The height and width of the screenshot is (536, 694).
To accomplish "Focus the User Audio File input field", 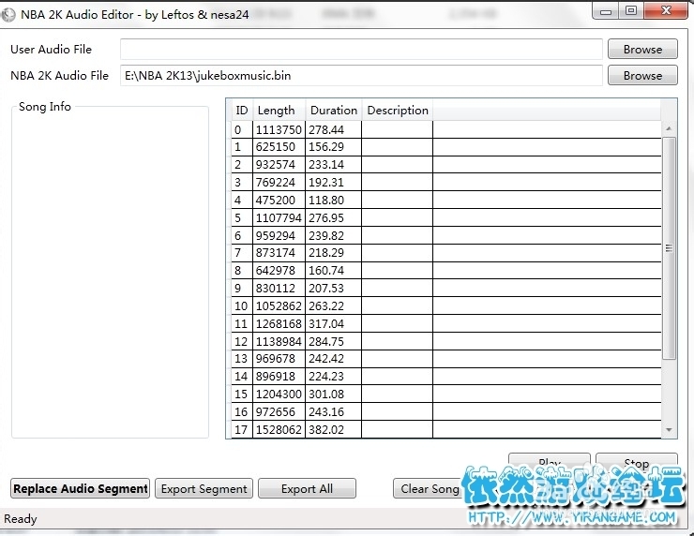I will 361,49.
